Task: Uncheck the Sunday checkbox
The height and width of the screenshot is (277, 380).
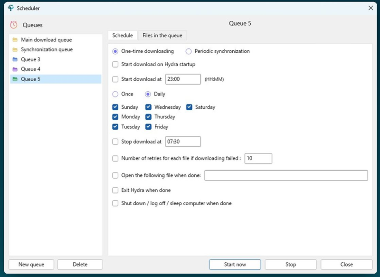Action: 115,107
